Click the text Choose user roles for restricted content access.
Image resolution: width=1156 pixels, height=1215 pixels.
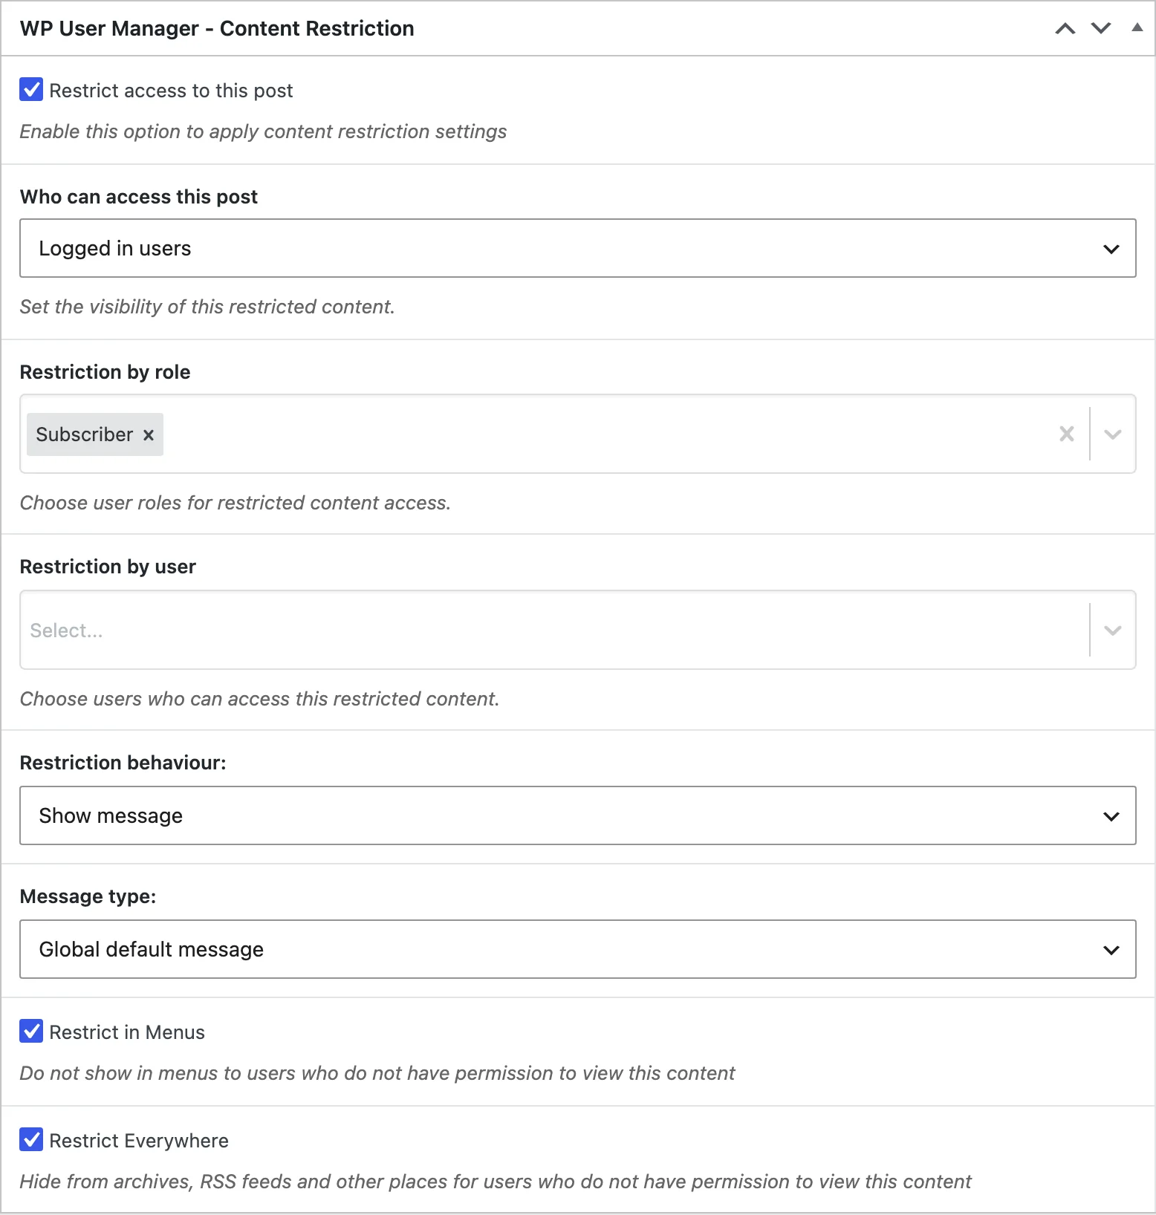tap(236, 503)
